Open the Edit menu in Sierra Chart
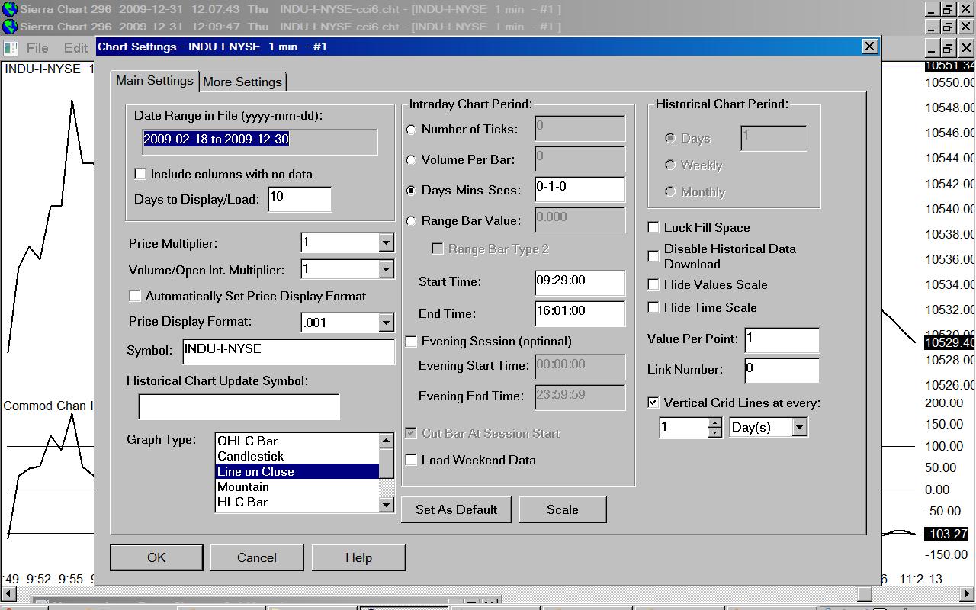The width and height of the screenshot is (976, 610). tap(75, 47)
